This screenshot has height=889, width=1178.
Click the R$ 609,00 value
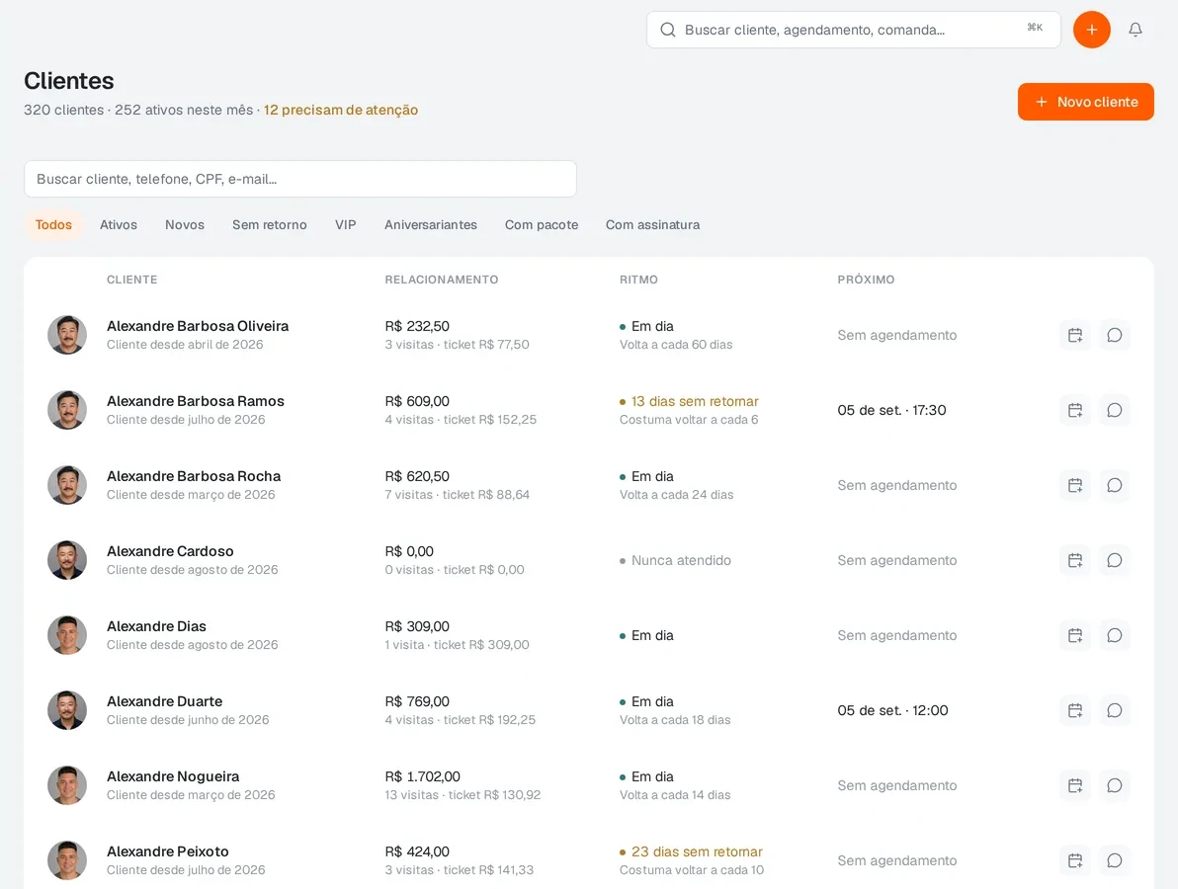coord(417,401)
